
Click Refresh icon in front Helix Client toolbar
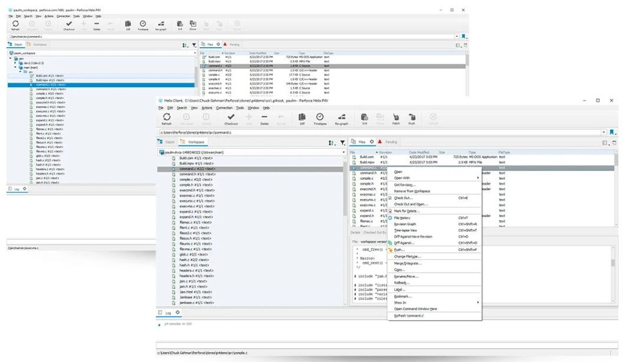pyautogui.click(x=167, y=117)
